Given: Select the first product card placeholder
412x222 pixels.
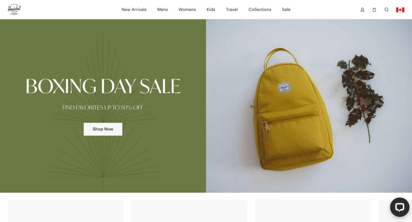Looking at the screenshot, I should [66, 211].
